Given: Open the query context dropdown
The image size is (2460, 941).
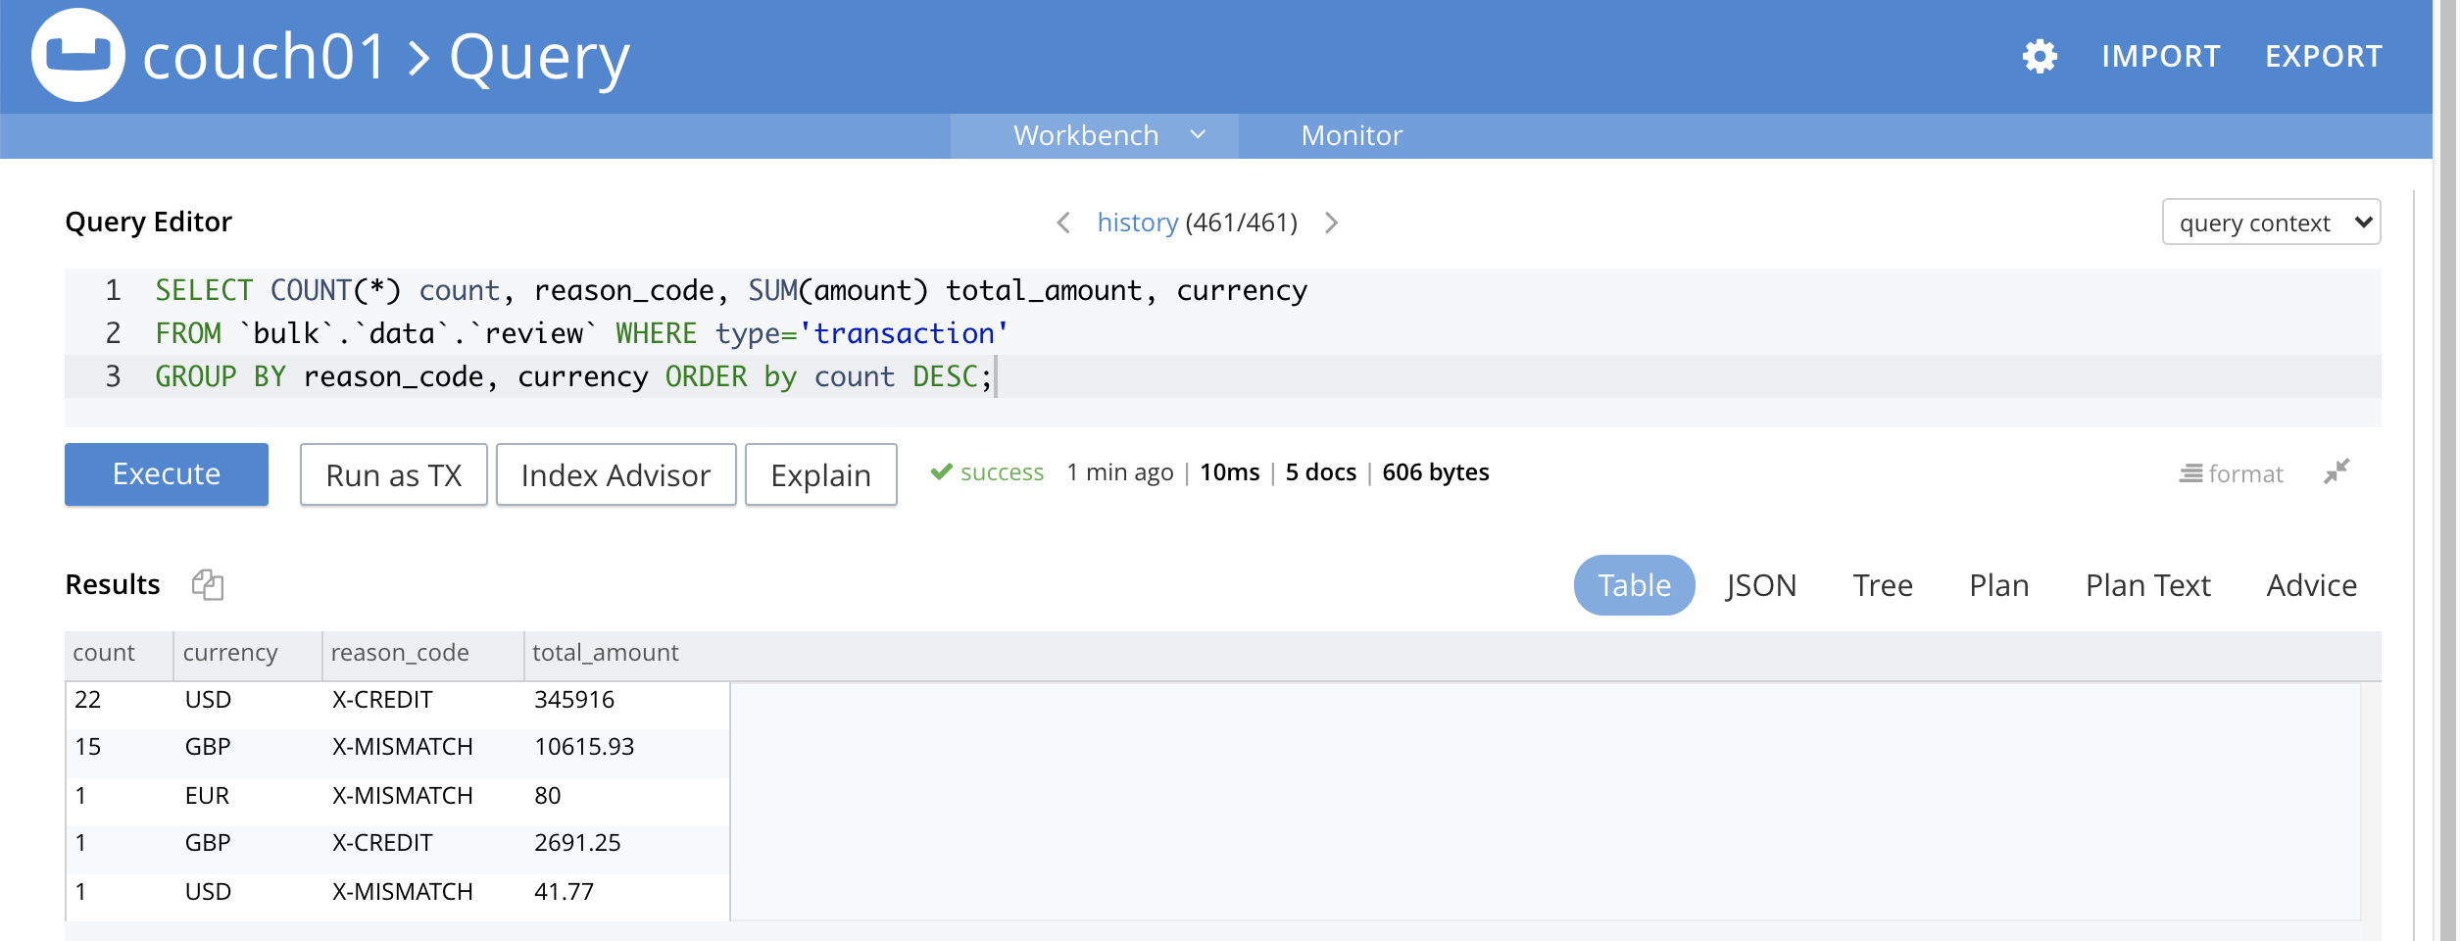Looking at the screenshot, I should pos(2271,223).
